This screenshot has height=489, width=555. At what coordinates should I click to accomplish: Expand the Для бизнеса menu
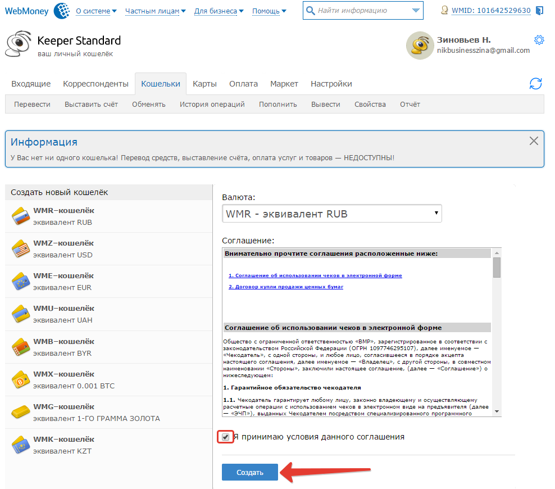click(x=219, y=11)
